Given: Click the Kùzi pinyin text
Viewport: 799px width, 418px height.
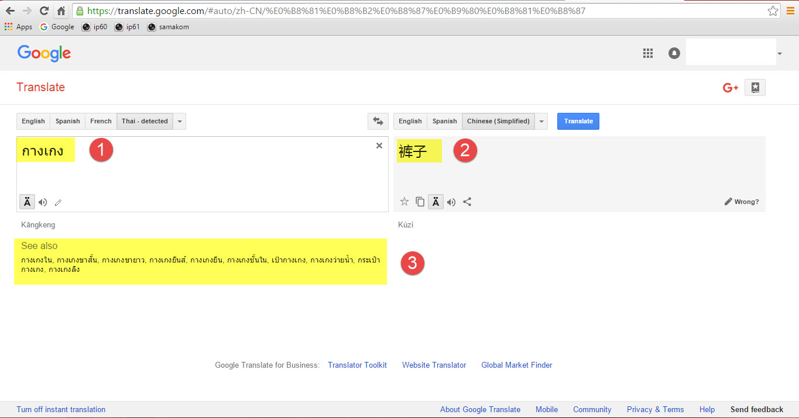Looking at the screenshot, I should (x=406, y=224).
